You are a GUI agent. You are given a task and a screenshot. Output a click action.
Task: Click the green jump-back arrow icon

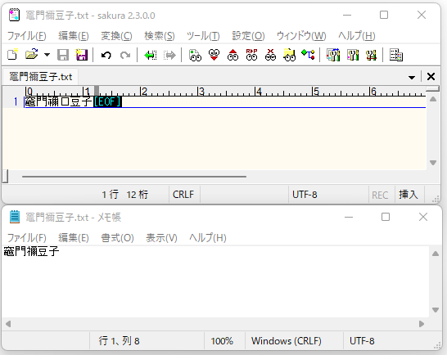[151, 55]
